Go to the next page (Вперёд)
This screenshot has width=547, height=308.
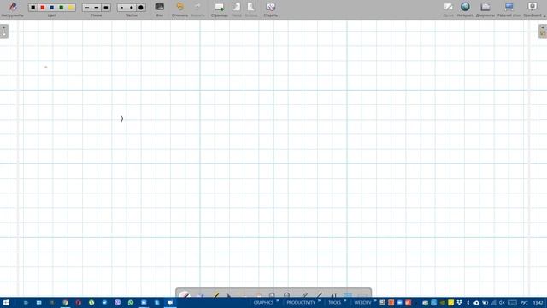(250, 9)
